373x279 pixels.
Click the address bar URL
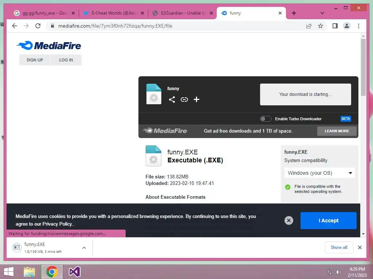click(115, 26)
